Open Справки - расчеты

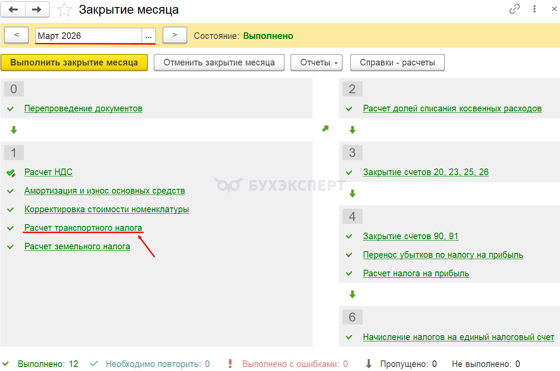397,62
